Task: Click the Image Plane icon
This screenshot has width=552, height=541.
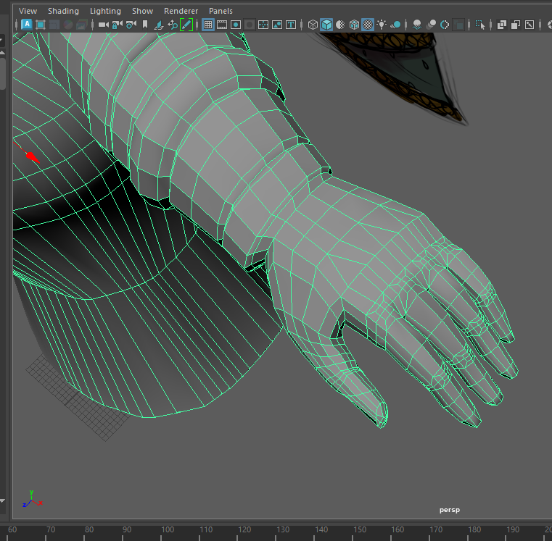Action: [159, 25]
